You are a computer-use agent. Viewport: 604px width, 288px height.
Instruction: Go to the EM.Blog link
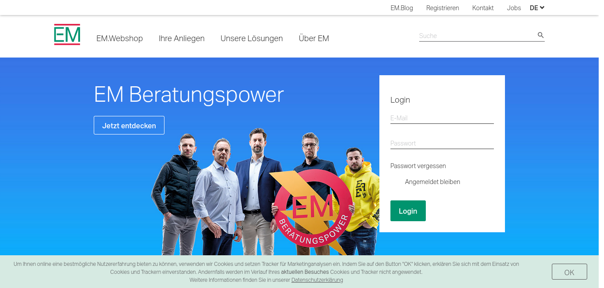coord(401,8)
